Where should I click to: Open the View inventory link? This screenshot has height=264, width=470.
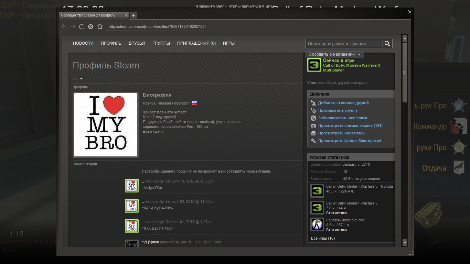[341, 133]
